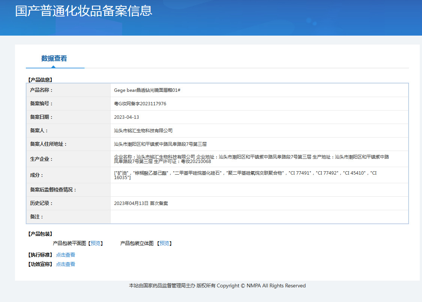Screen dimensions: 422x302
Task: Click 点击查看 next to 执行标准
Action: pyautogui.click(x=66, y=255)
